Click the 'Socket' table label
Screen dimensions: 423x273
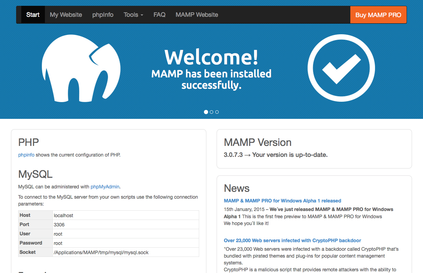click(28, 252)
